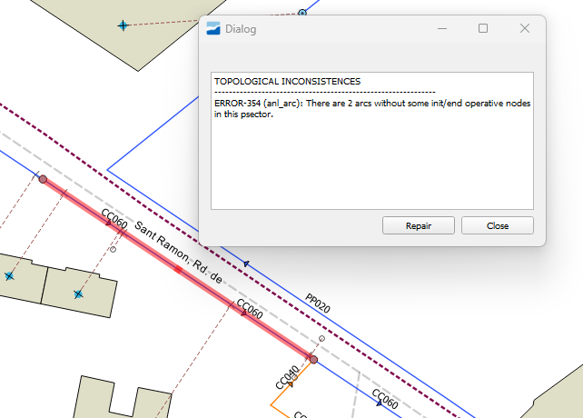Click the blue star on second building

coord(79,294)
